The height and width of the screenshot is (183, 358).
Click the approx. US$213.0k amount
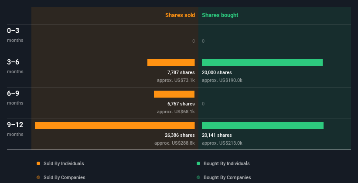[x=222, y=143]
